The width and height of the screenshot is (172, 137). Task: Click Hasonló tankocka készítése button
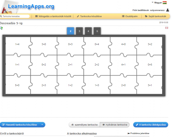click(20, 125)
